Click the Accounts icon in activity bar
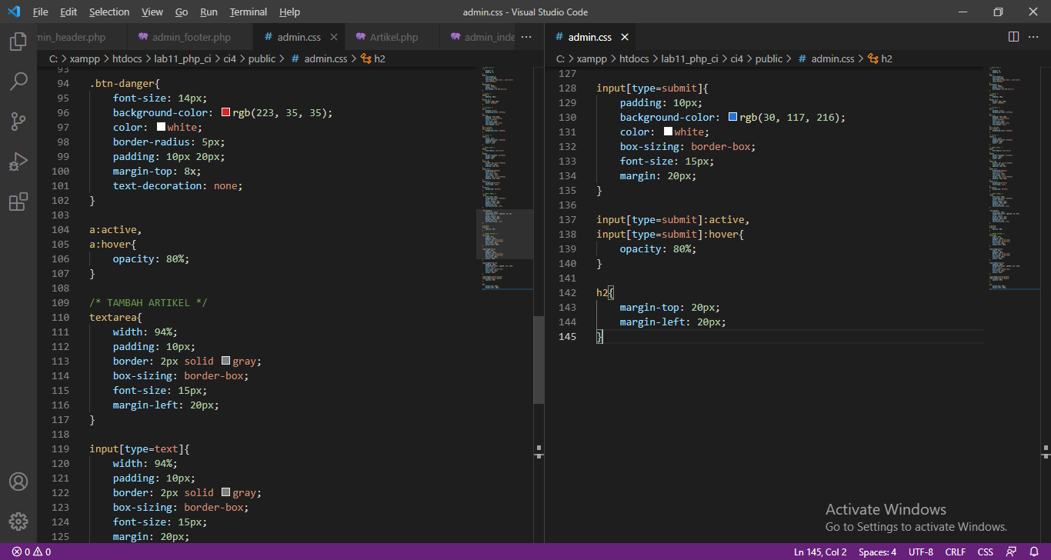 [x=18, y=482]
